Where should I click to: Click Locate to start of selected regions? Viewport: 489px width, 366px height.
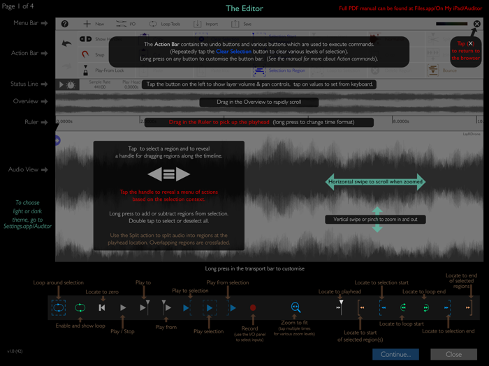pyautogui.click(x=361, y=308)
